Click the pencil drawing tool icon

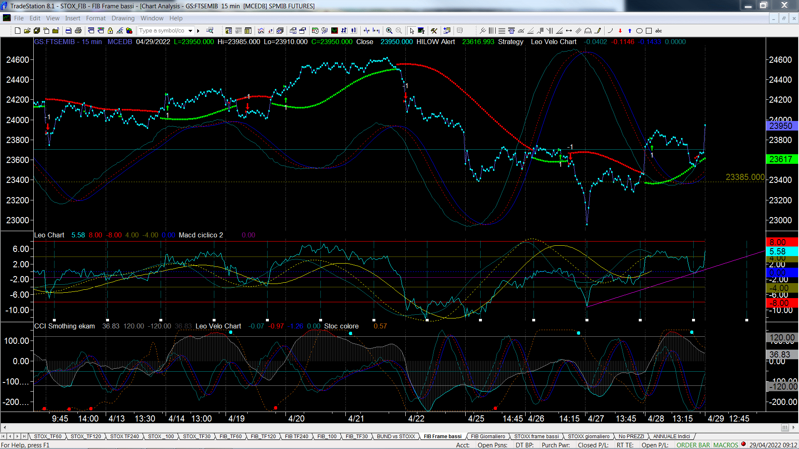coord(598,31)
